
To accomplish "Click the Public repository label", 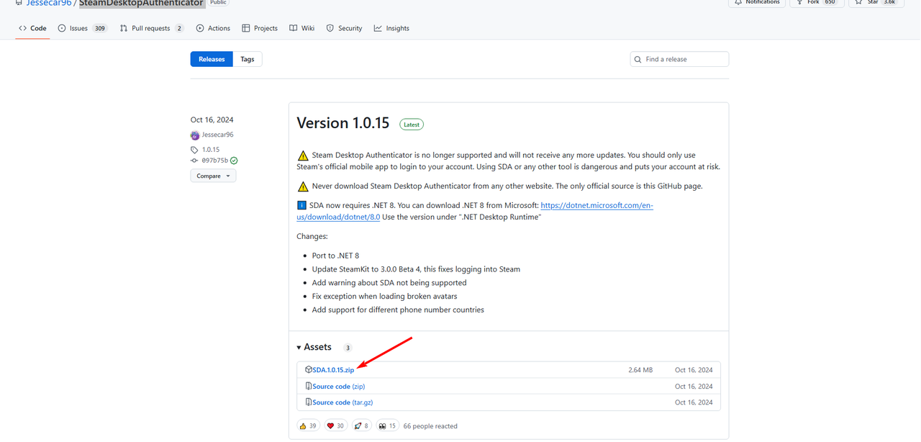I will click(x=218, y=3).
